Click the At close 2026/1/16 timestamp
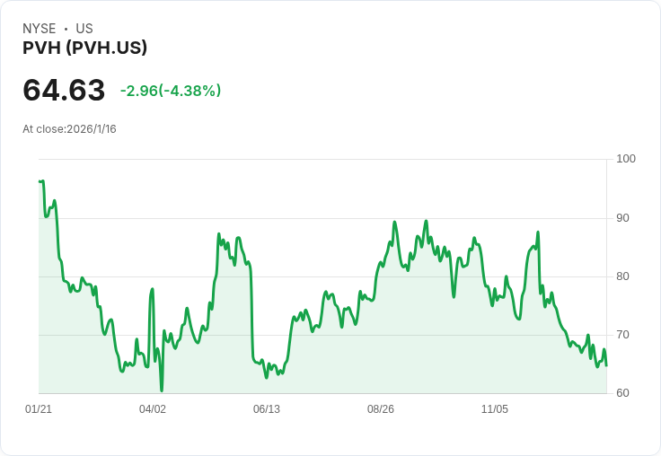Screen dimensions: 661x456 point(69,129)
